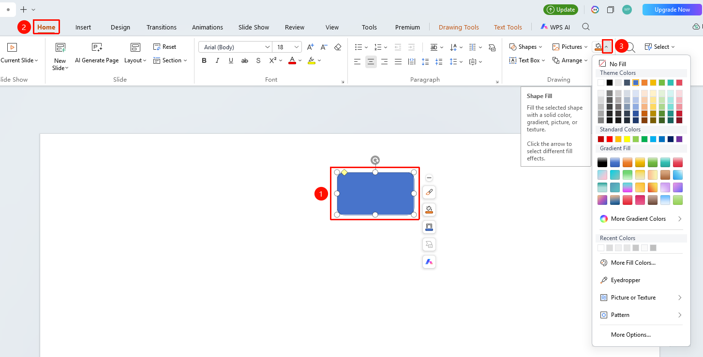Decrease font size icon
Viewport: 703px width, 357px height.
(324, 47)
